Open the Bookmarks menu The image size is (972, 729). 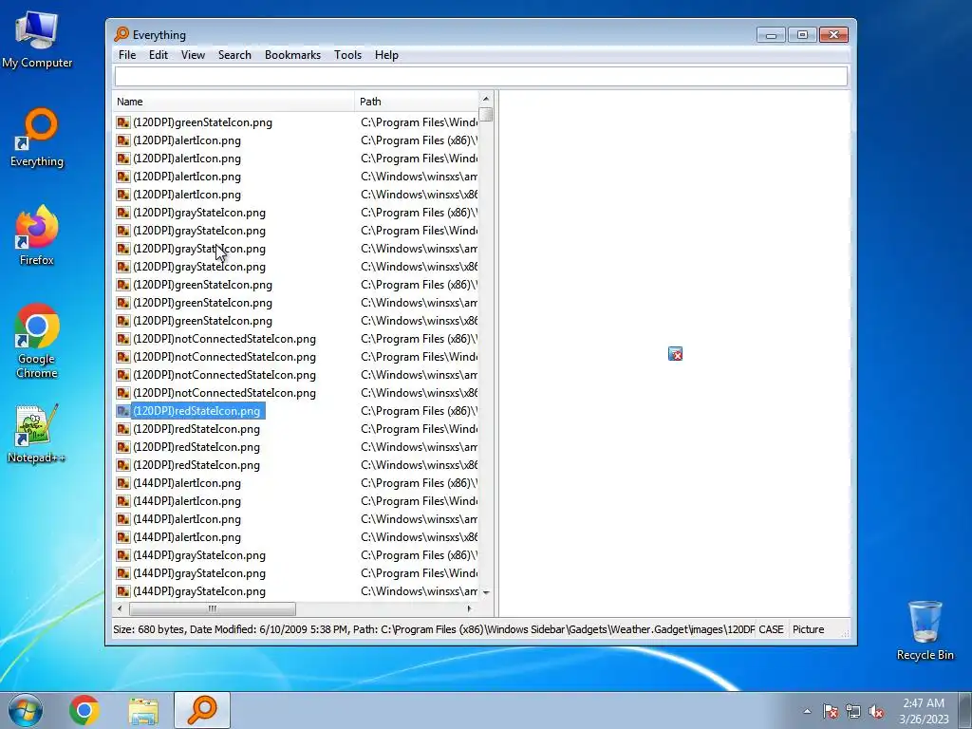pyautogui.click(x=292, y=55)
